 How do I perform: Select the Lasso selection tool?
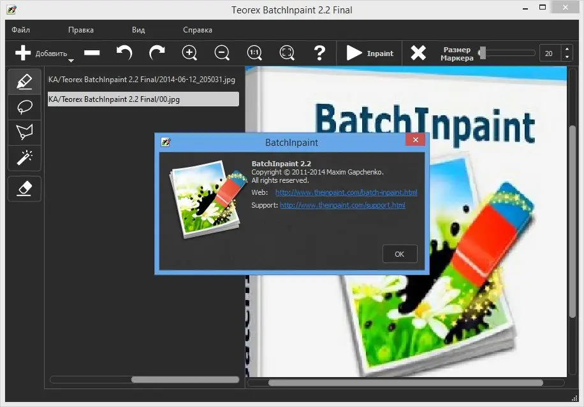(24, 107)
